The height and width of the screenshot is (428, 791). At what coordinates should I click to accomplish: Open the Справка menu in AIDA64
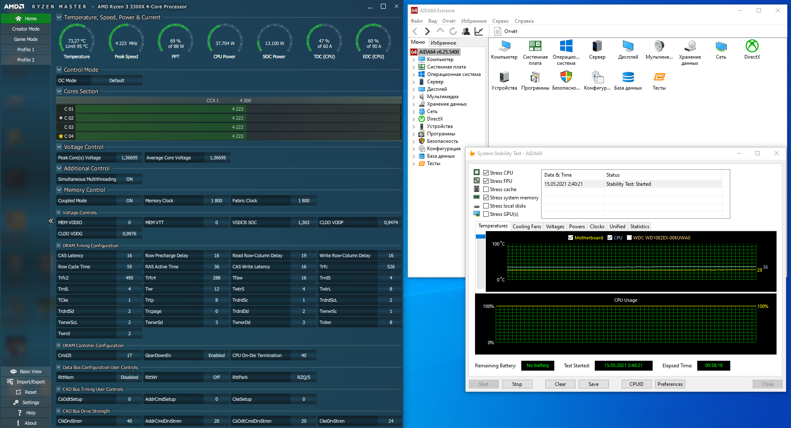click(524, 21)
